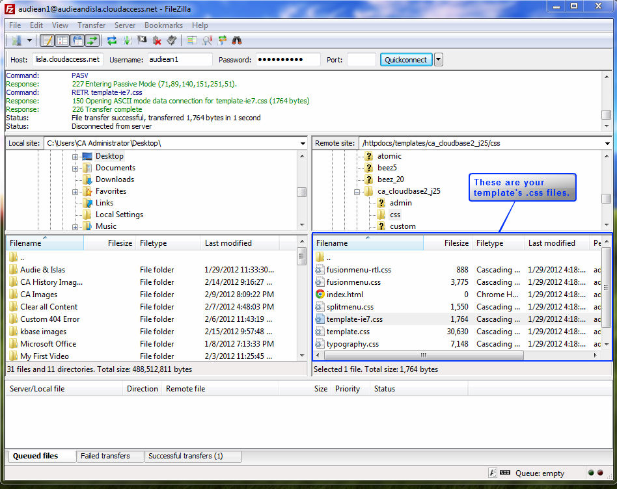Open the Site Manager
The height and width of the screenshot is (489, 617).
16,40
